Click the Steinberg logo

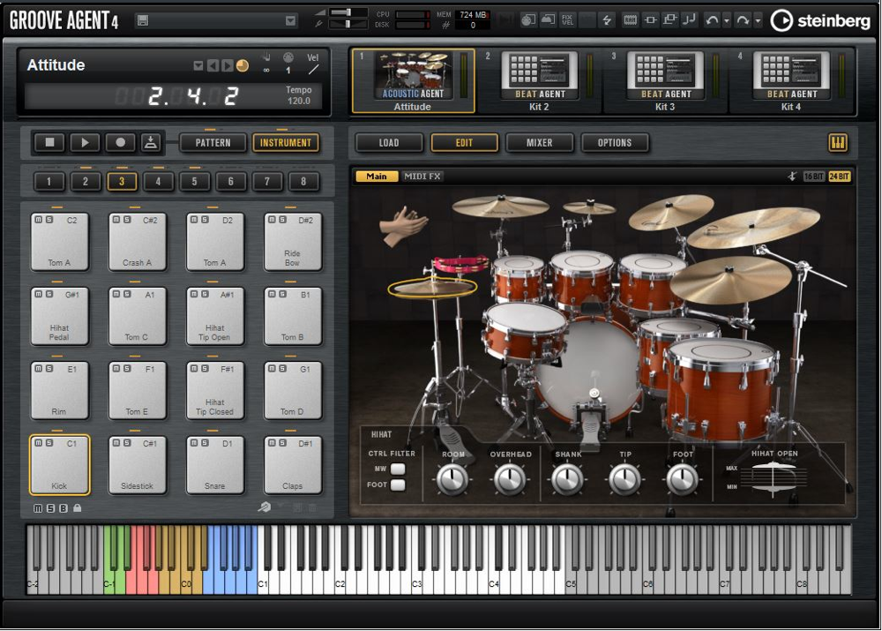819,20
